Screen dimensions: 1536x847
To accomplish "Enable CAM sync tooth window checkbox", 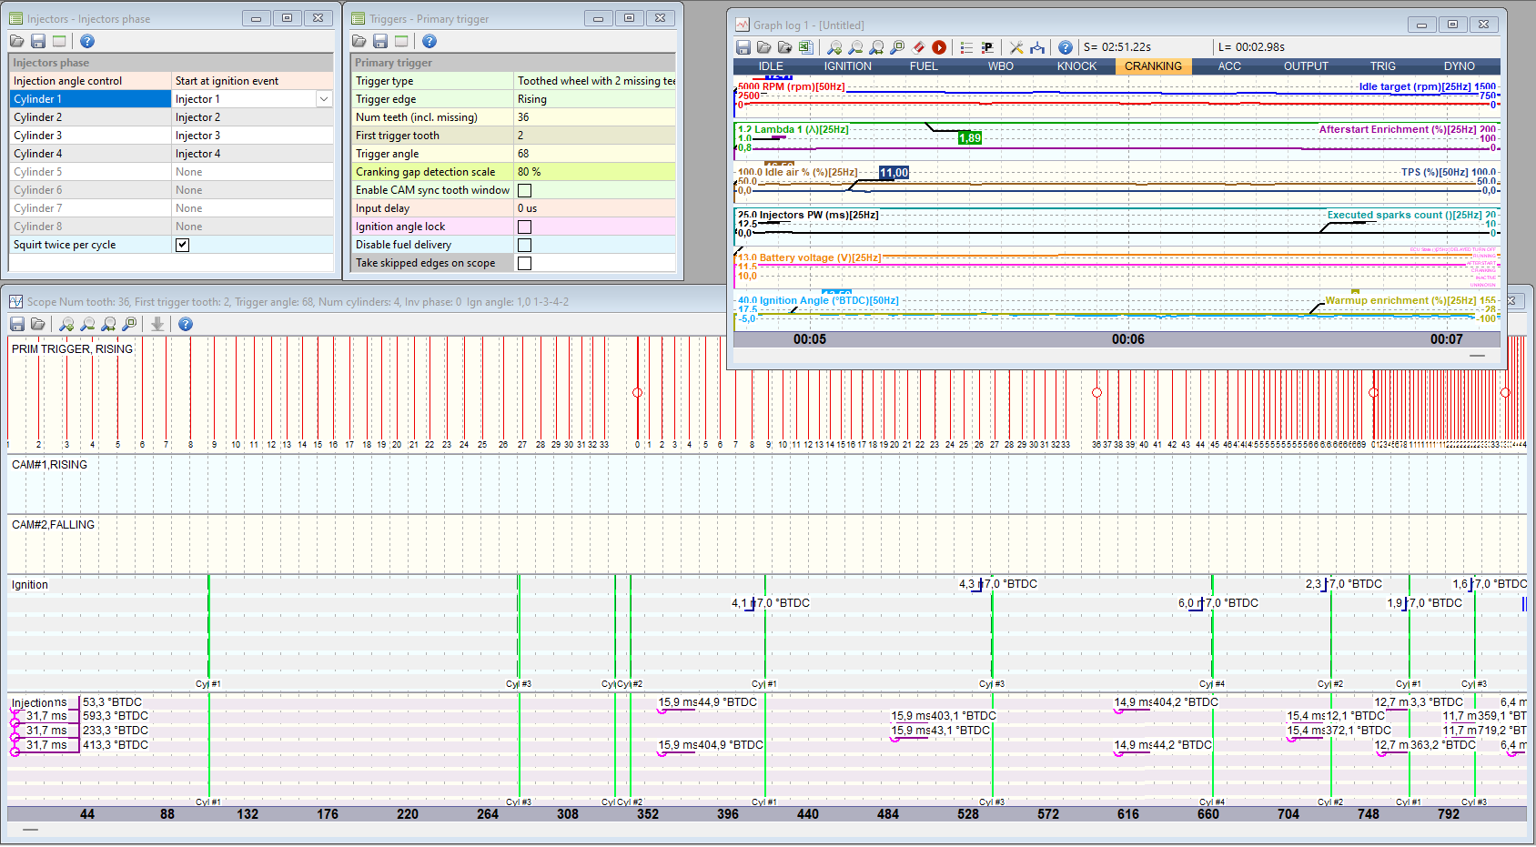I will pyautogui.click(x=525, y=190).
